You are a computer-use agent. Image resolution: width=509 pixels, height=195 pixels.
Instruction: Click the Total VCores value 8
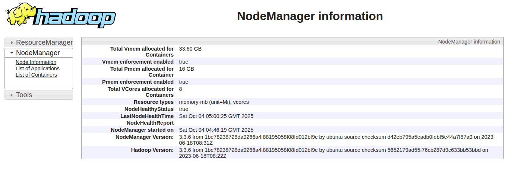[x=181, y=89]
